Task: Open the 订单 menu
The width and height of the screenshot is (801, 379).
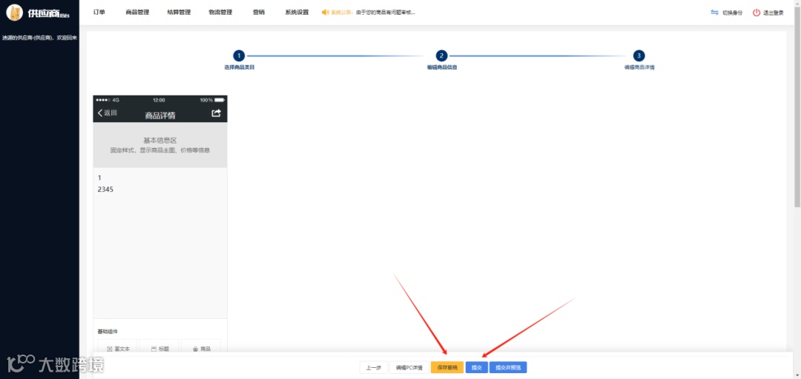Action: (x=99, y=13)
